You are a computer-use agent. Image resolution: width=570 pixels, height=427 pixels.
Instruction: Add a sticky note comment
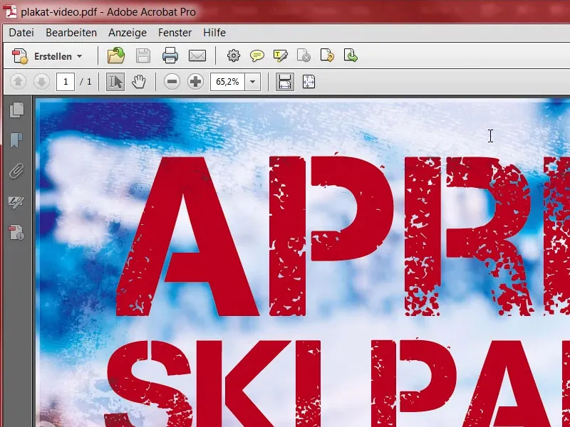point(257,56)
